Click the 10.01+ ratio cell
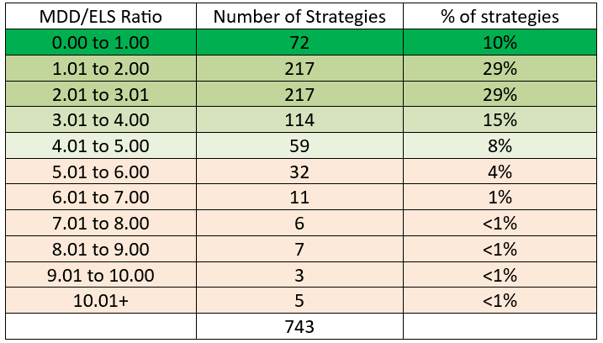This screenshot has height=343, width=603. [x=101, y=300]
